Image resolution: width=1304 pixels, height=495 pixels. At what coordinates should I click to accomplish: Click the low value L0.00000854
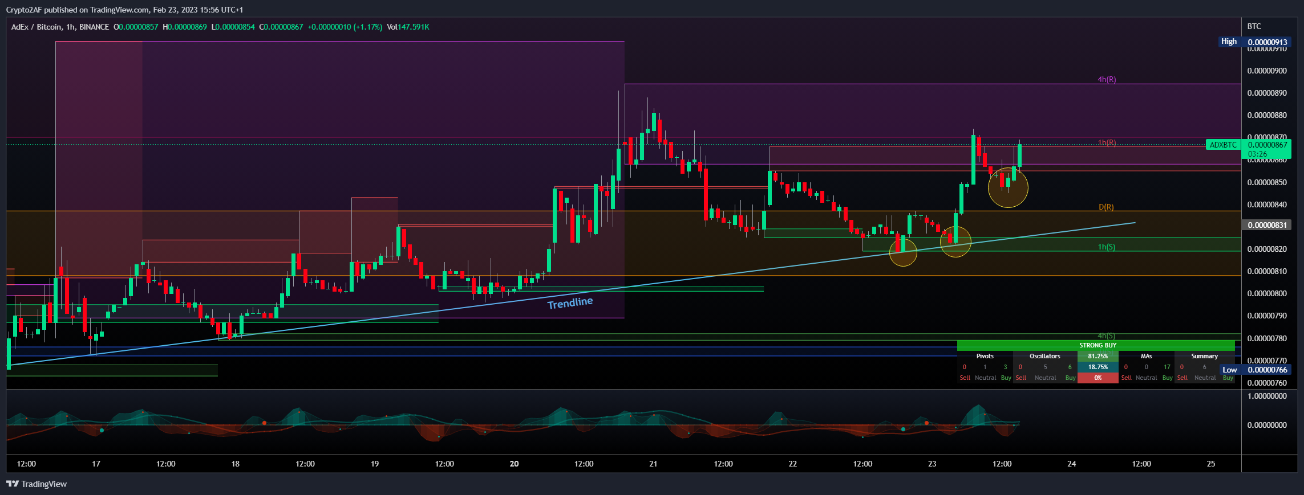tap(233, 27)
